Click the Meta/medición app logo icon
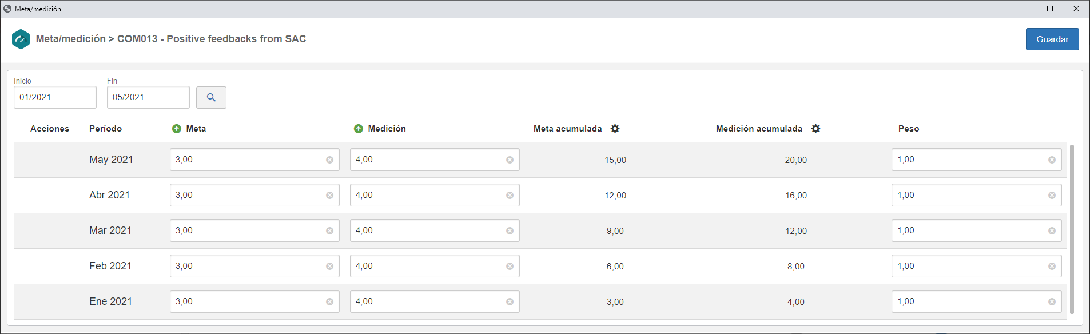 (x=21, y=39)
